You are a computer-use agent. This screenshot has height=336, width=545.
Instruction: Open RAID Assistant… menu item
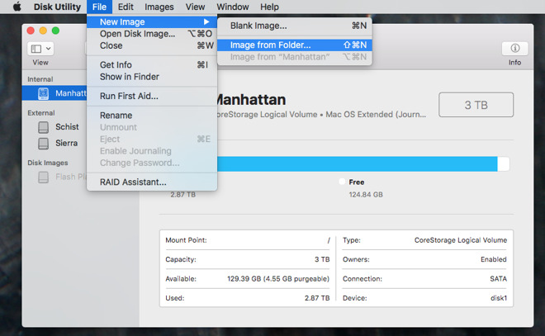[x=152, y=182]
